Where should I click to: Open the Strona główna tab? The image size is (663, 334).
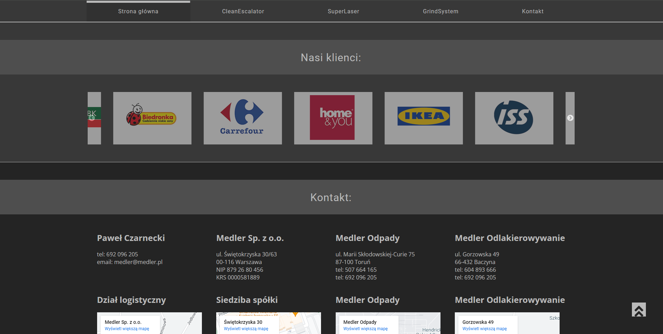pyautogui.click(x=138, y=12)
